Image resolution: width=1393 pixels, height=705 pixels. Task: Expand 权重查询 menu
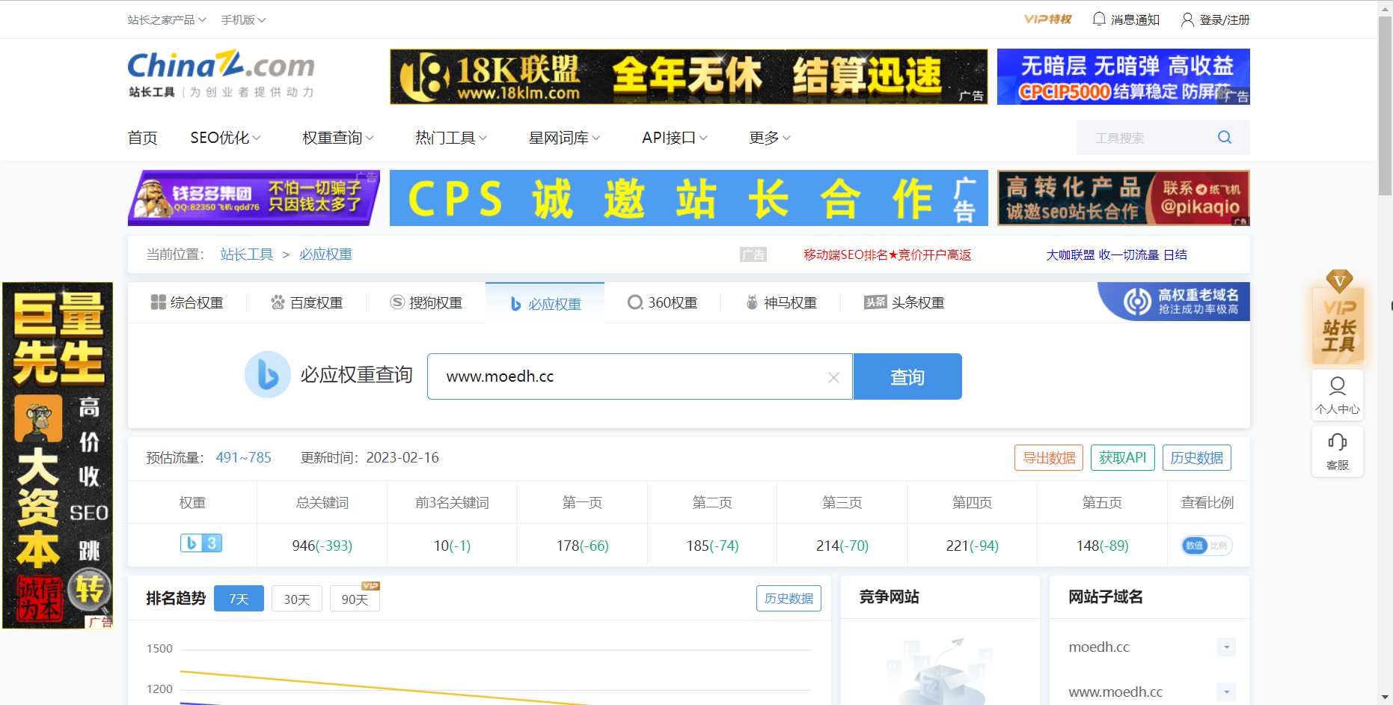tap(337, 138)
